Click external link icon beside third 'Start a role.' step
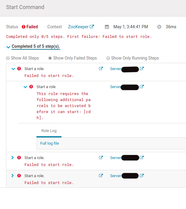This screenshot has width=186, height=209. 101,158
